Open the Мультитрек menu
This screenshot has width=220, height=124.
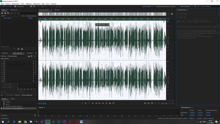tap(15, 4)
